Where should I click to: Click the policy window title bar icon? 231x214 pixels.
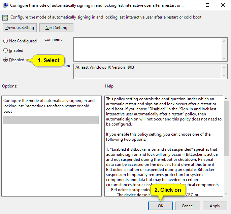click(5, 5)
